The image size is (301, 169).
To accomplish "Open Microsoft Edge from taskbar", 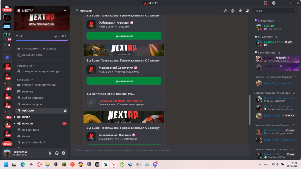I will click(23, 165).
